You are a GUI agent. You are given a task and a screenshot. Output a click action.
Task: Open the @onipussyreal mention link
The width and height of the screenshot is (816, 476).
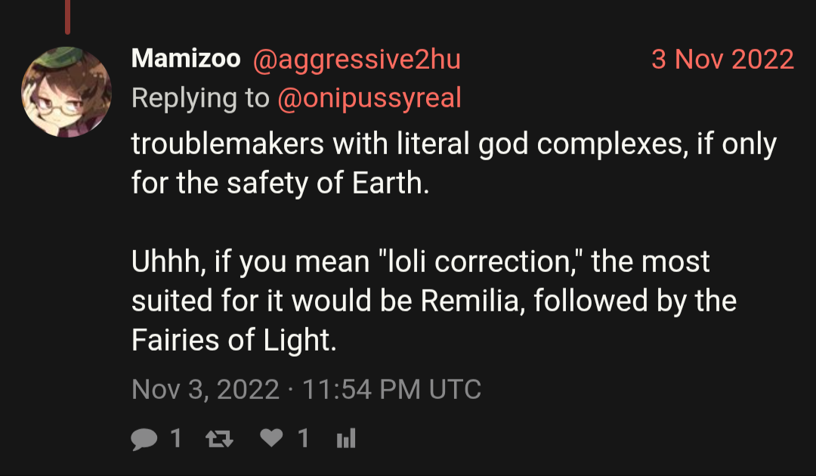coord(369,98)
